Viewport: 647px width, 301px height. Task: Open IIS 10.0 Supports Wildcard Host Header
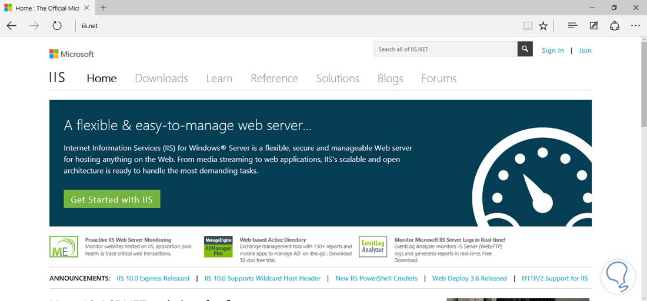(x=262, y=278)
